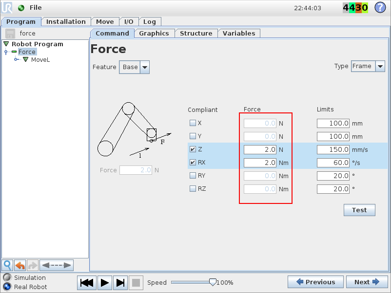Click the Speed slider handle
This screenshot has height=293, width=391.
click(x=213, y=282)
